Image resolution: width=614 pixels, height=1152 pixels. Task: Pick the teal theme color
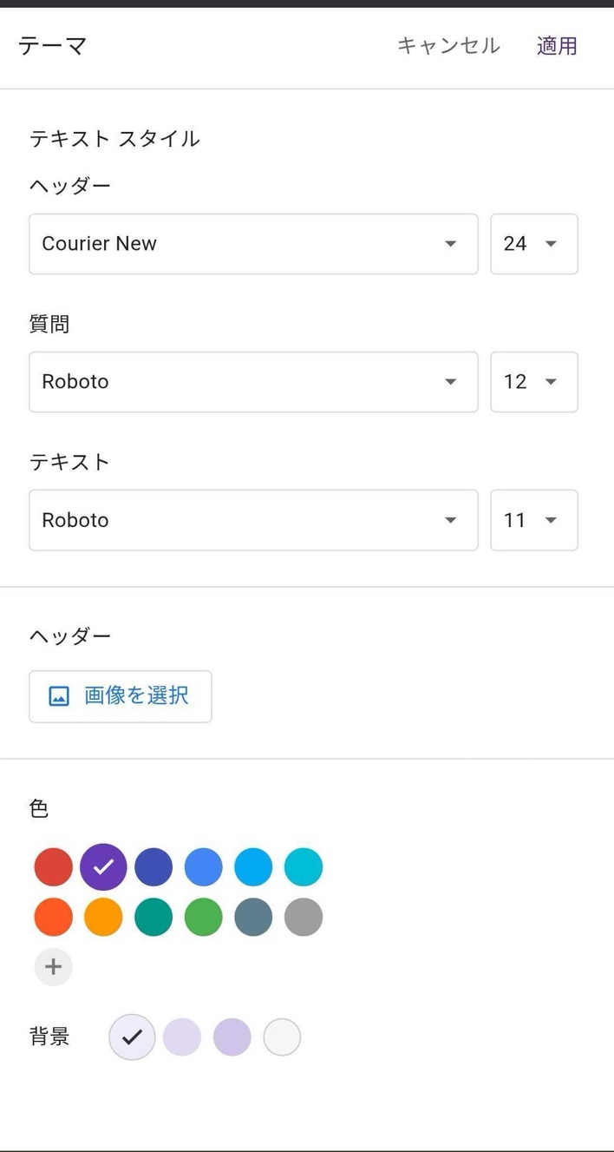[153, 917]
